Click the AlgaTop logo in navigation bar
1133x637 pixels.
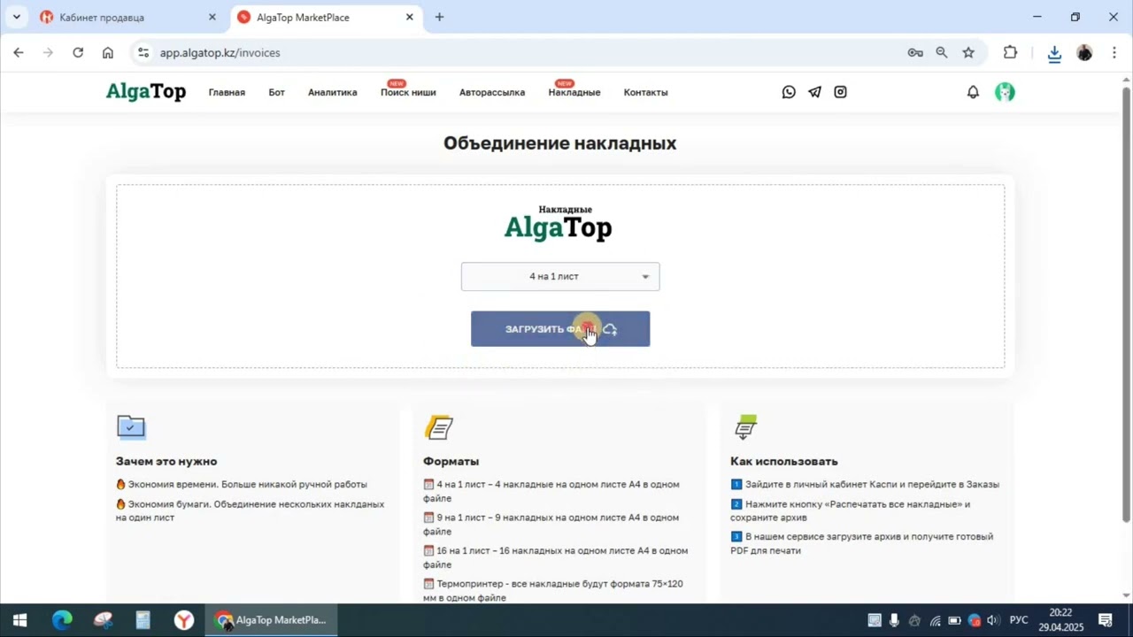(146, 91)
